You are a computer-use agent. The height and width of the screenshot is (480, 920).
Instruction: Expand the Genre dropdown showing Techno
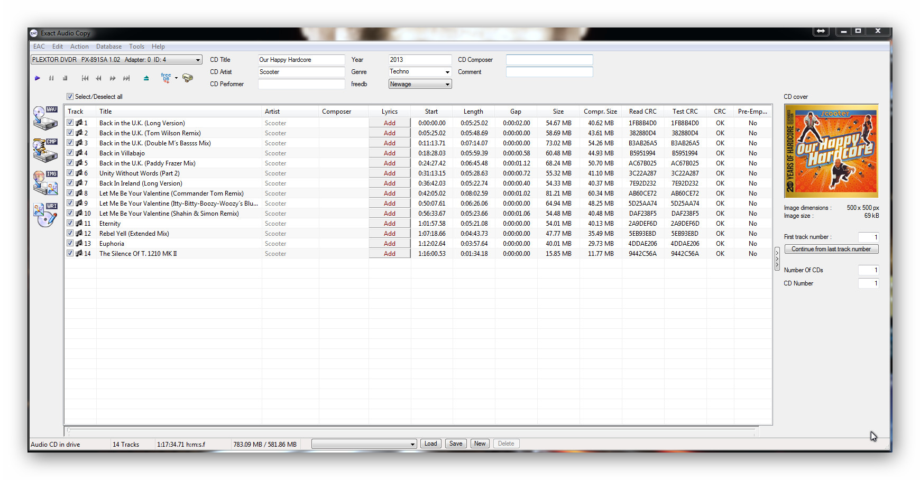(447, 72)
